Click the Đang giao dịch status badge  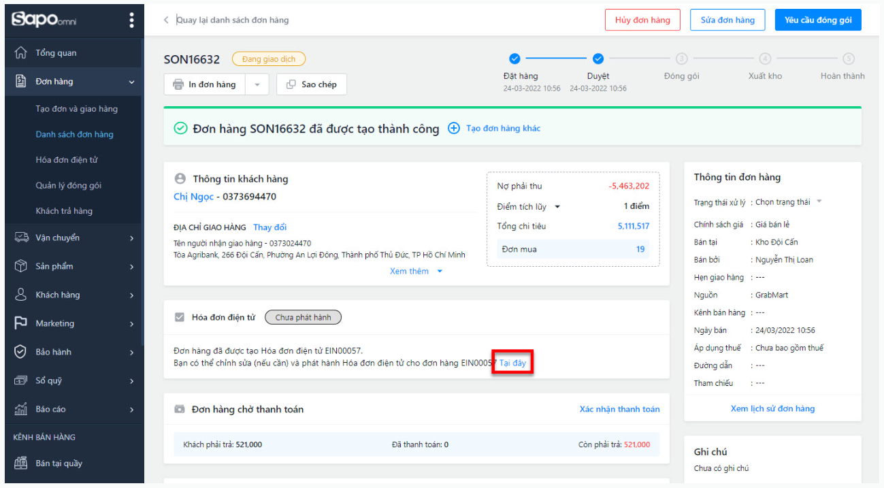coord(269,59)
